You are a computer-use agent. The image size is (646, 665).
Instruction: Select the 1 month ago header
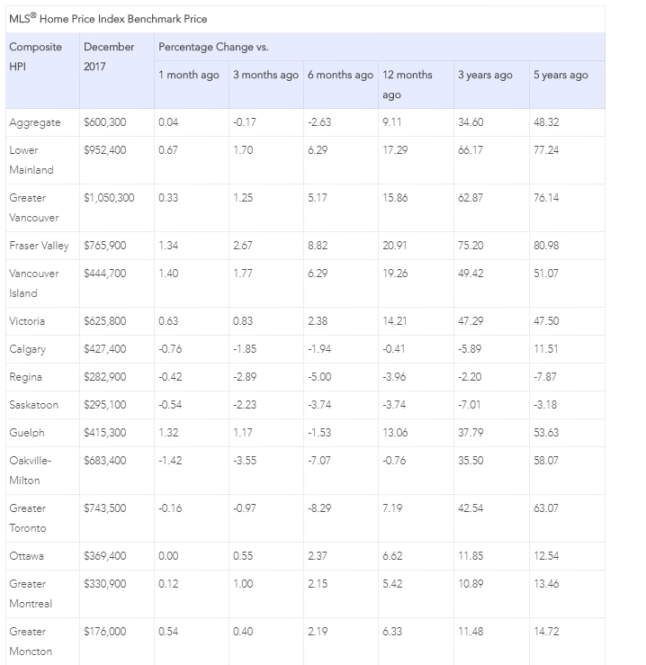point(189,75)
